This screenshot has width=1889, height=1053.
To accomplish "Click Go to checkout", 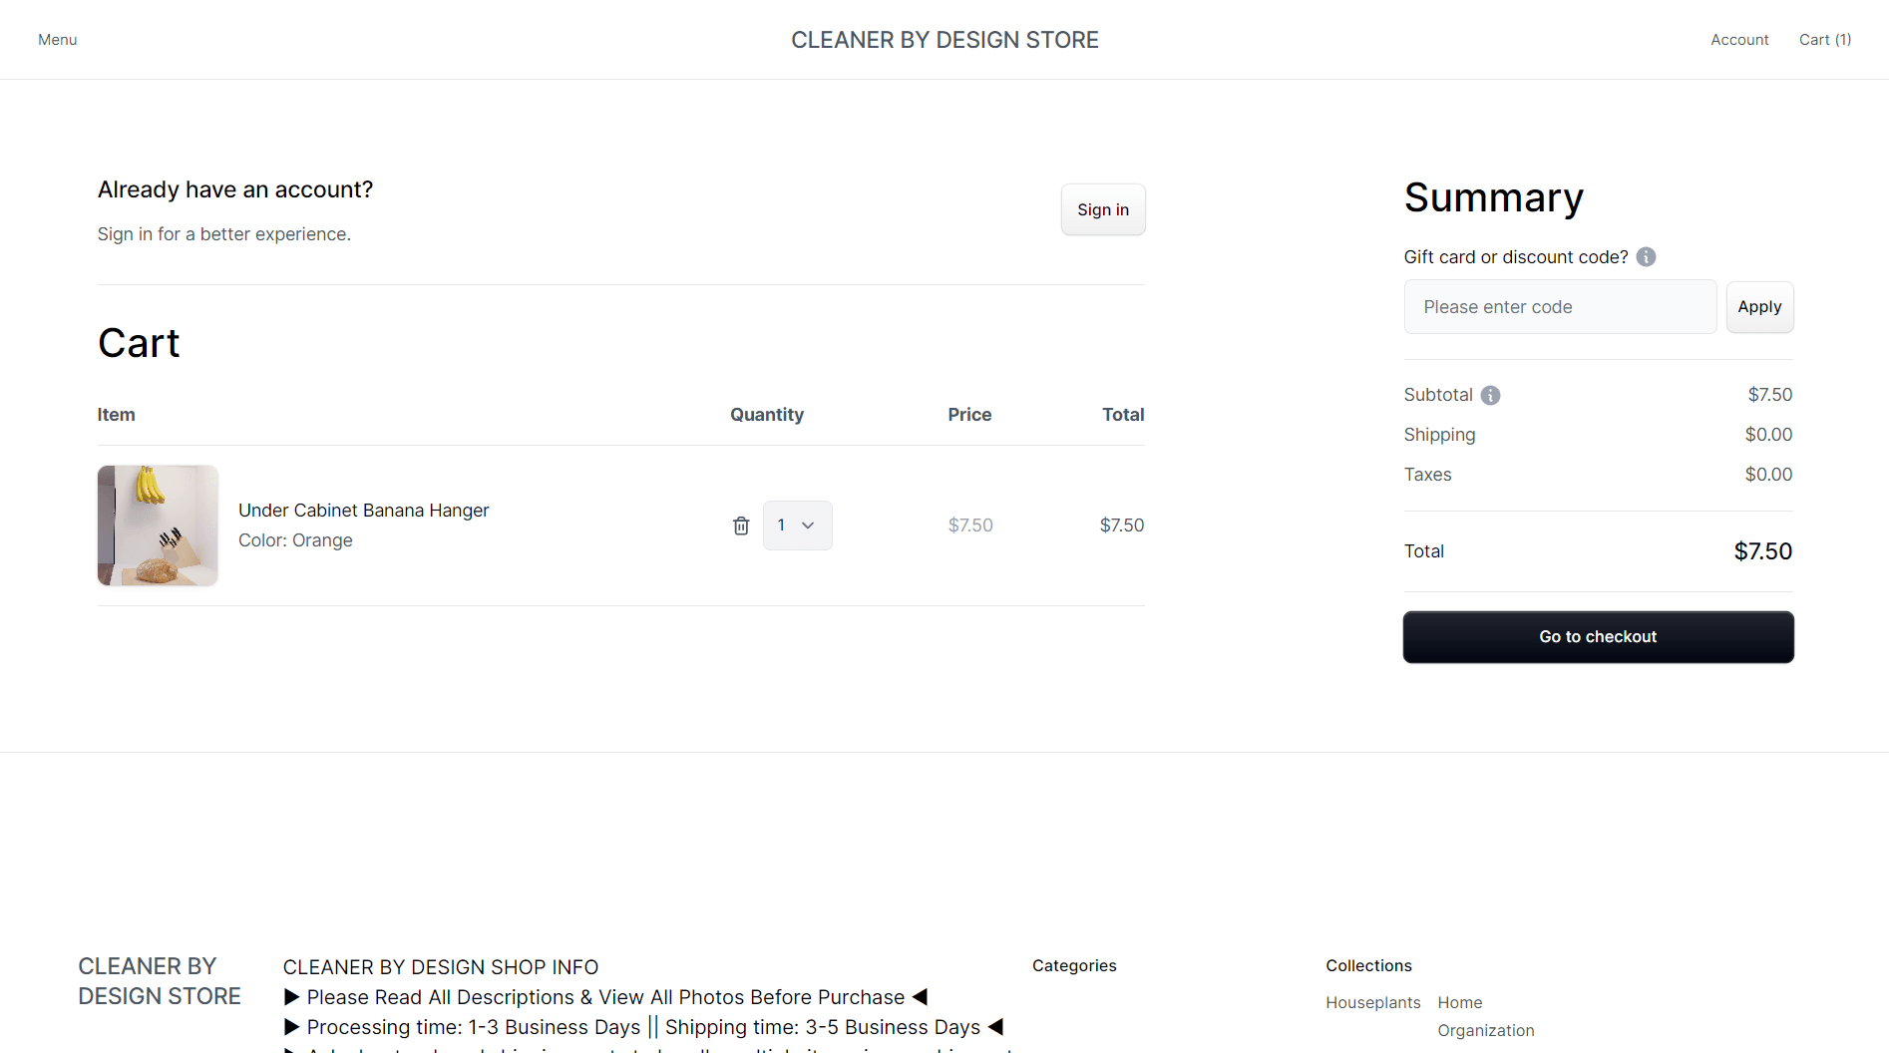I will pyautogui.click(x=1597, y=636).
